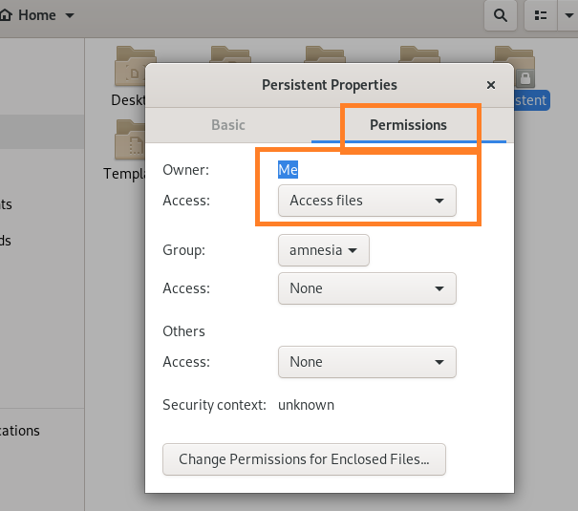This screenshot has width=578, height=511.
Task: Click Change Permissions for Enclosed Files
Action: point(304,459)
